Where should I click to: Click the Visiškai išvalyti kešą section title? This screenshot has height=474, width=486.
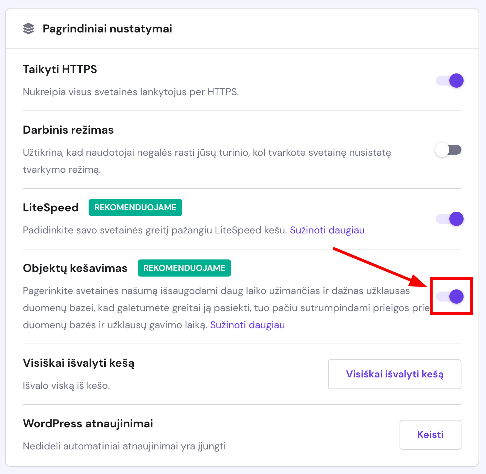coord(79,363)
